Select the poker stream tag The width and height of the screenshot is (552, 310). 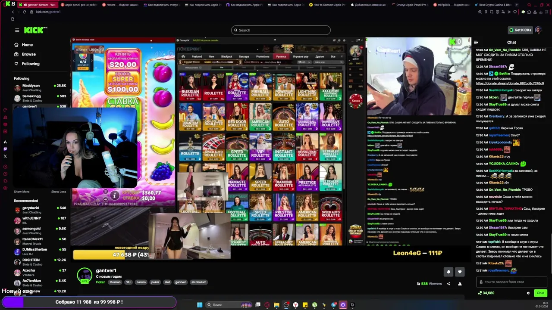[x=155, y=282]
